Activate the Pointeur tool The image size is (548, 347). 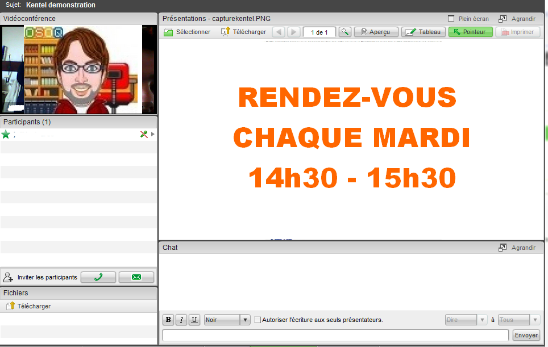click(470, 32)
